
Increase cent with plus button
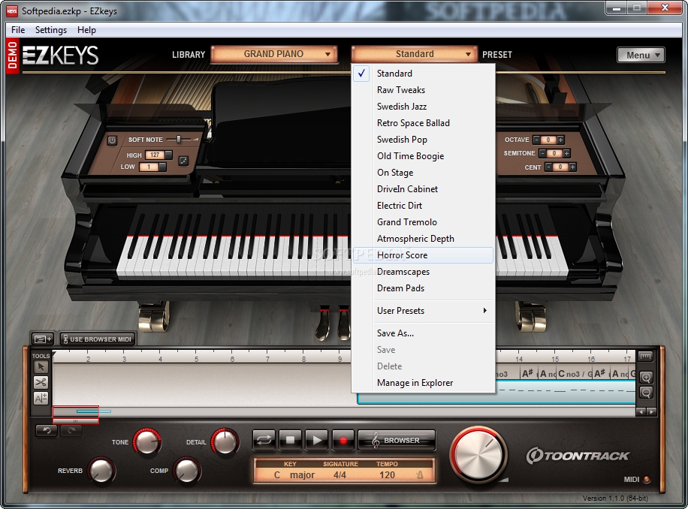(572, 167)
